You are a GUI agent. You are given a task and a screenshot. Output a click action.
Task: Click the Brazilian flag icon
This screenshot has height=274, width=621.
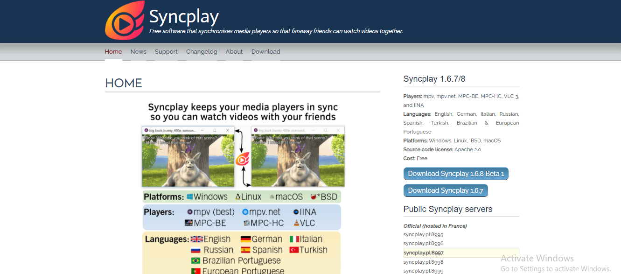196,260
